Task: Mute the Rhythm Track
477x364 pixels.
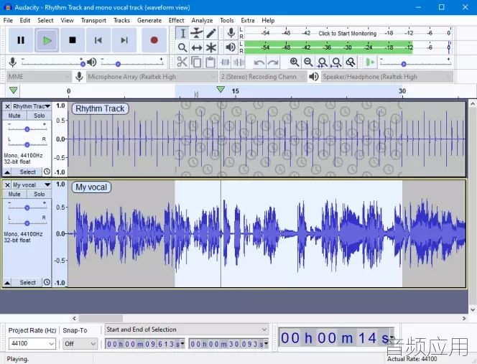Action: [14, 116]
